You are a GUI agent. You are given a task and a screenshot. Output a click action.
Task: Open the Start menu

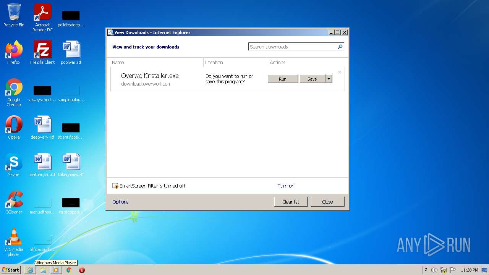[x=11, y=270]
